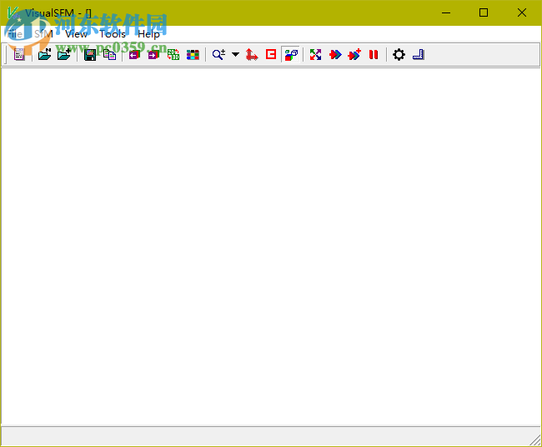542x447 pixels.
Task: Click the floppy disk save icon
Action: [90, 55]
